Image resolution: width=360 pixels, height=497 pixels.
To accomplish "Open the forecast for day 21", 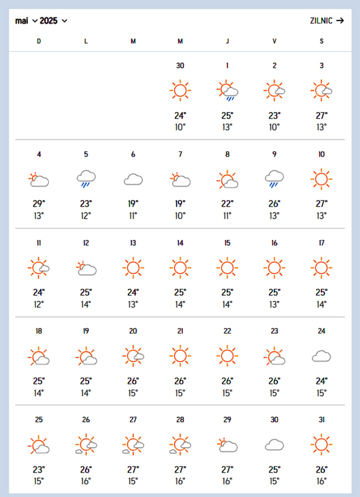I will [180, 331].
